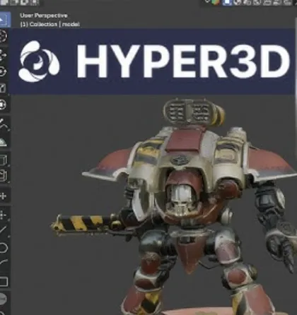Select the Rectangle box drawing tool
The width and height of the screenshot is (297, 315).
pyautogui.click(x=4, y=282)
